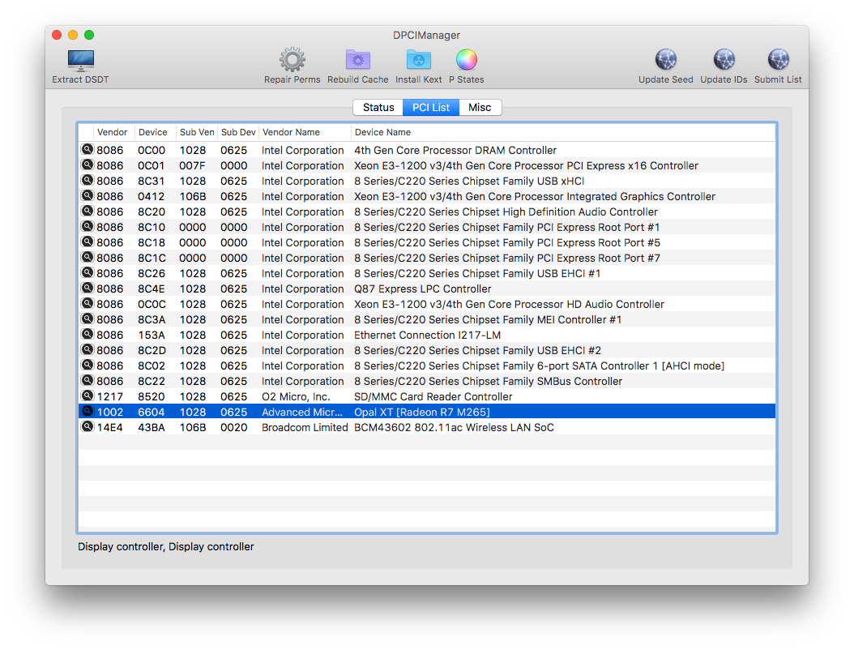The height and width of the screenshot is (650, 854).
Task: Click the Update Seed globe icon
Action: point(665,61)
